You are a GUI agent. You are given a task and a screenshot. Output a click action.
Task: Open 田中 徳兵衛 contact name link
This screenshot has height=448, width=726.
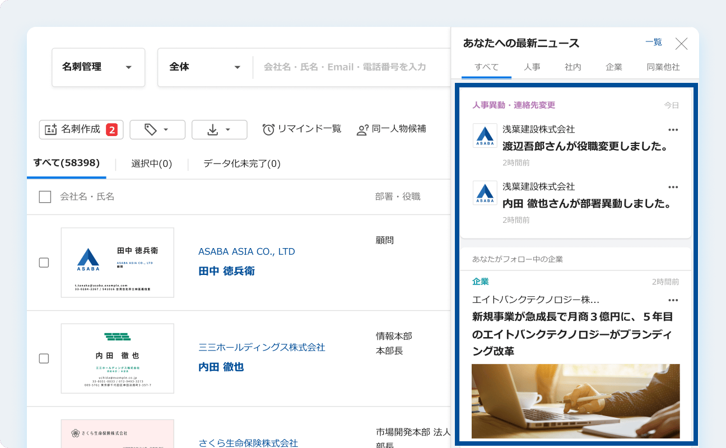(x=226, y=271)
